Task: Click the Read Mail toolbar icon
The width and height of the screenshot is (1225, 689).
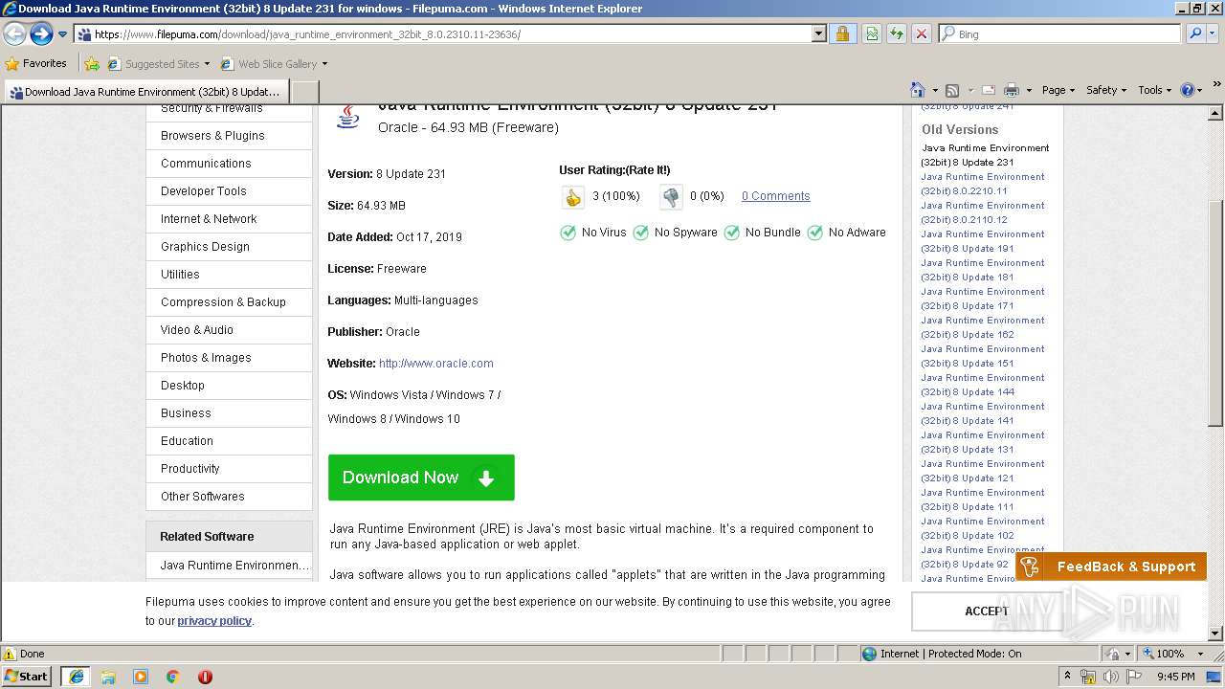Action: pos(989,90)
